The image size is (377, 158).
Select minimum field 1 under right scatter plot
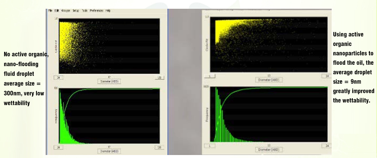point(210,76)
